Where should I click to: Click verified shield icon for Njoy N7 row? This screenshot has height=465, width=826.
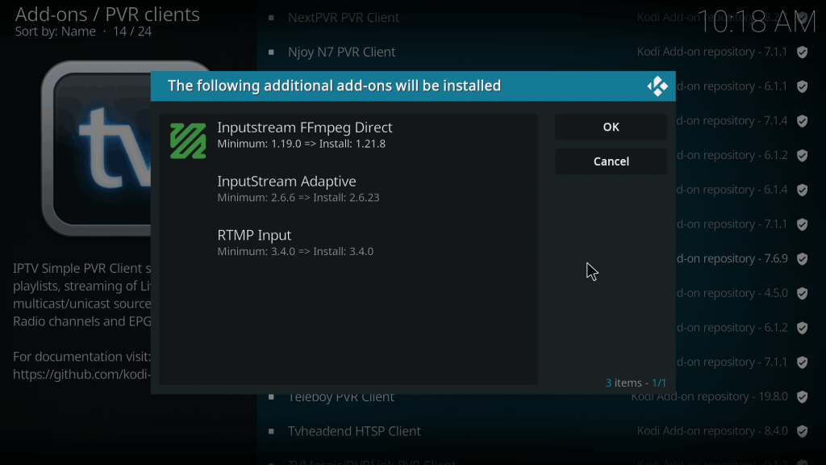tap(802, 52)
